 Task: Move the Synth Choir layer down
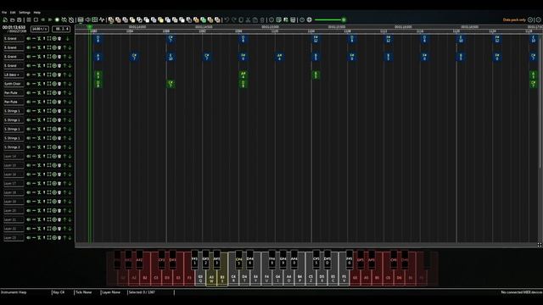[x=70, y=84]
